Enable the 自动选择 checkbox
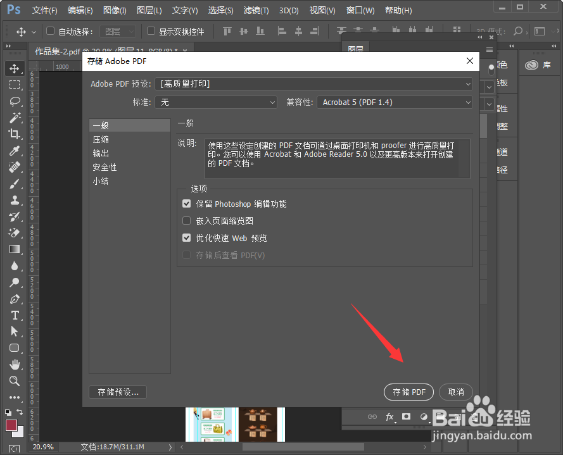This screenshot has height=455, width=563. pyautogui.click(x=50, y=31)
